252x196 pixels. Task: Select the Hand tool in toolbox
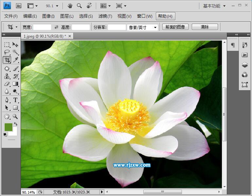click(7, 116)
